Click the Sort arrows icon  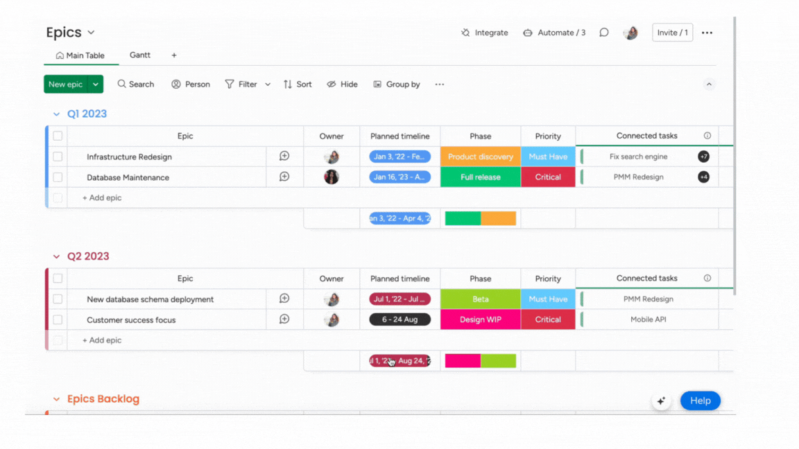[288, 84]
